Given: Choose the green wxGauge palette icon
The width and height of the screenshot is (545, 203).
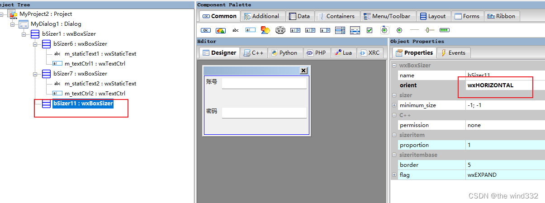Looking at the screenshot, I should [x=445, y=30].
